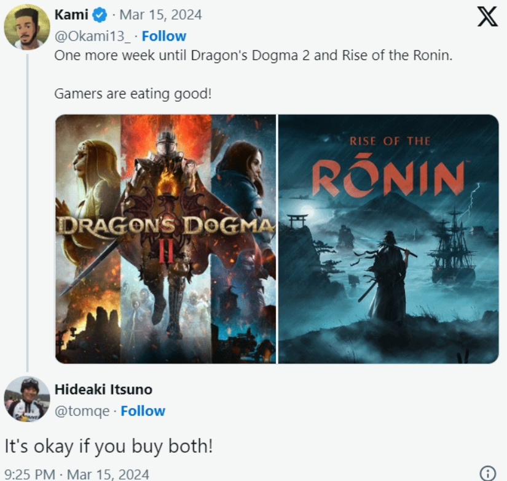
Task: Click the X logo icon
Action: pyautogui.click(x=487, y=17)
